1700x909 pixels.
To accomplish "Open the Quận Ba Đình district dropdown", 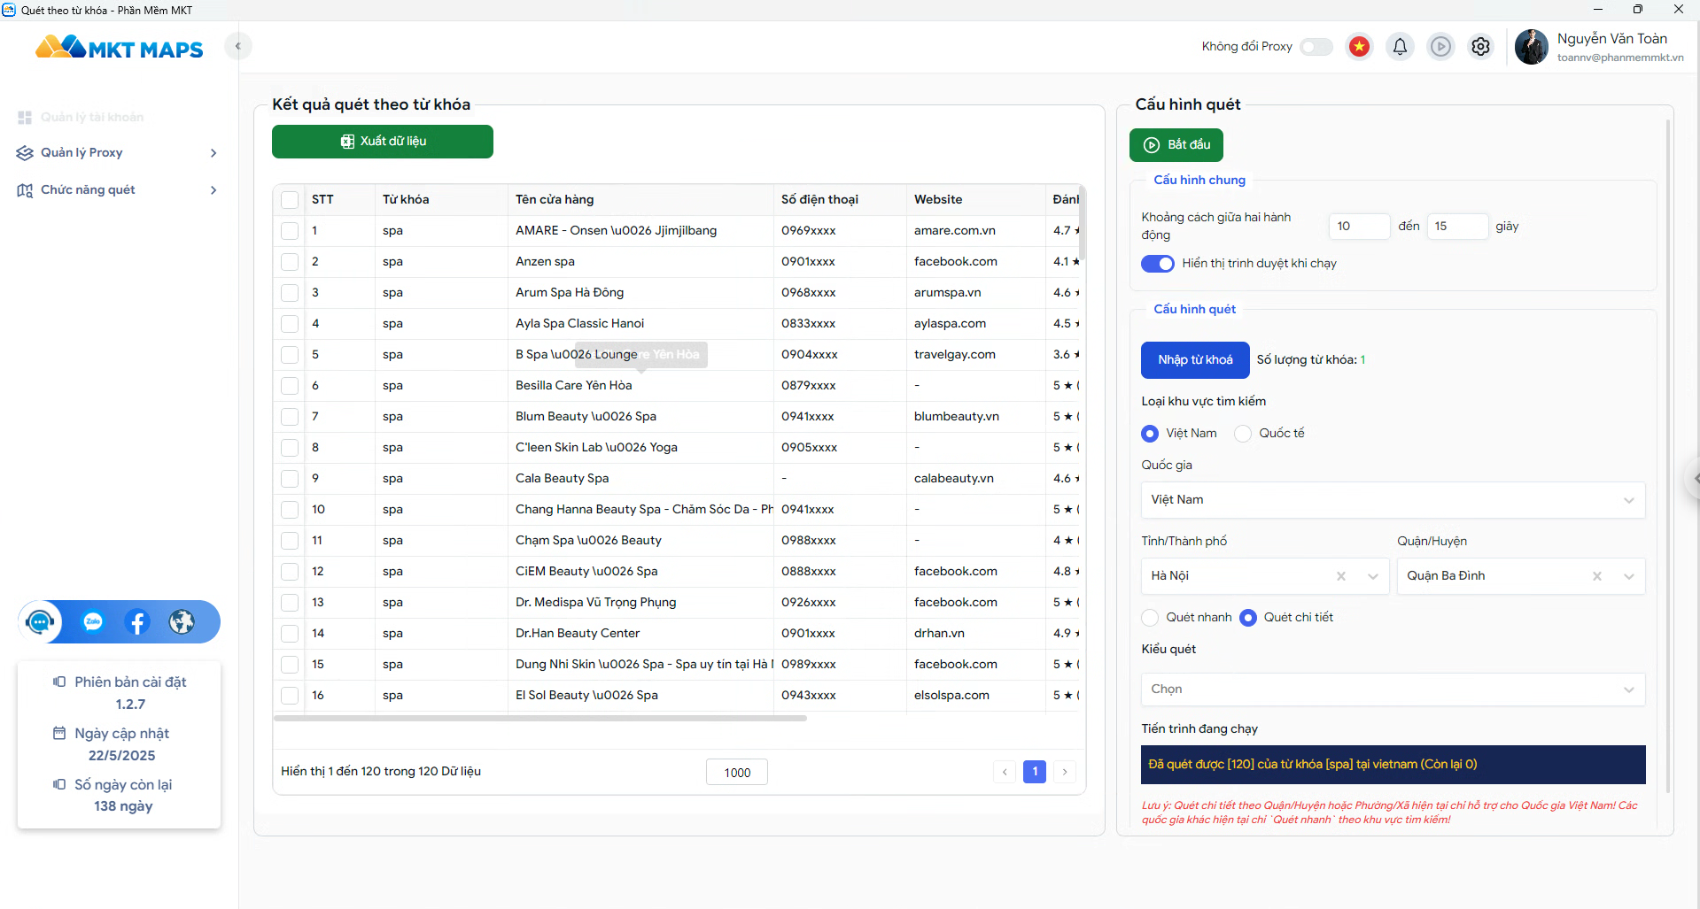I will [x=1520, y=576].
